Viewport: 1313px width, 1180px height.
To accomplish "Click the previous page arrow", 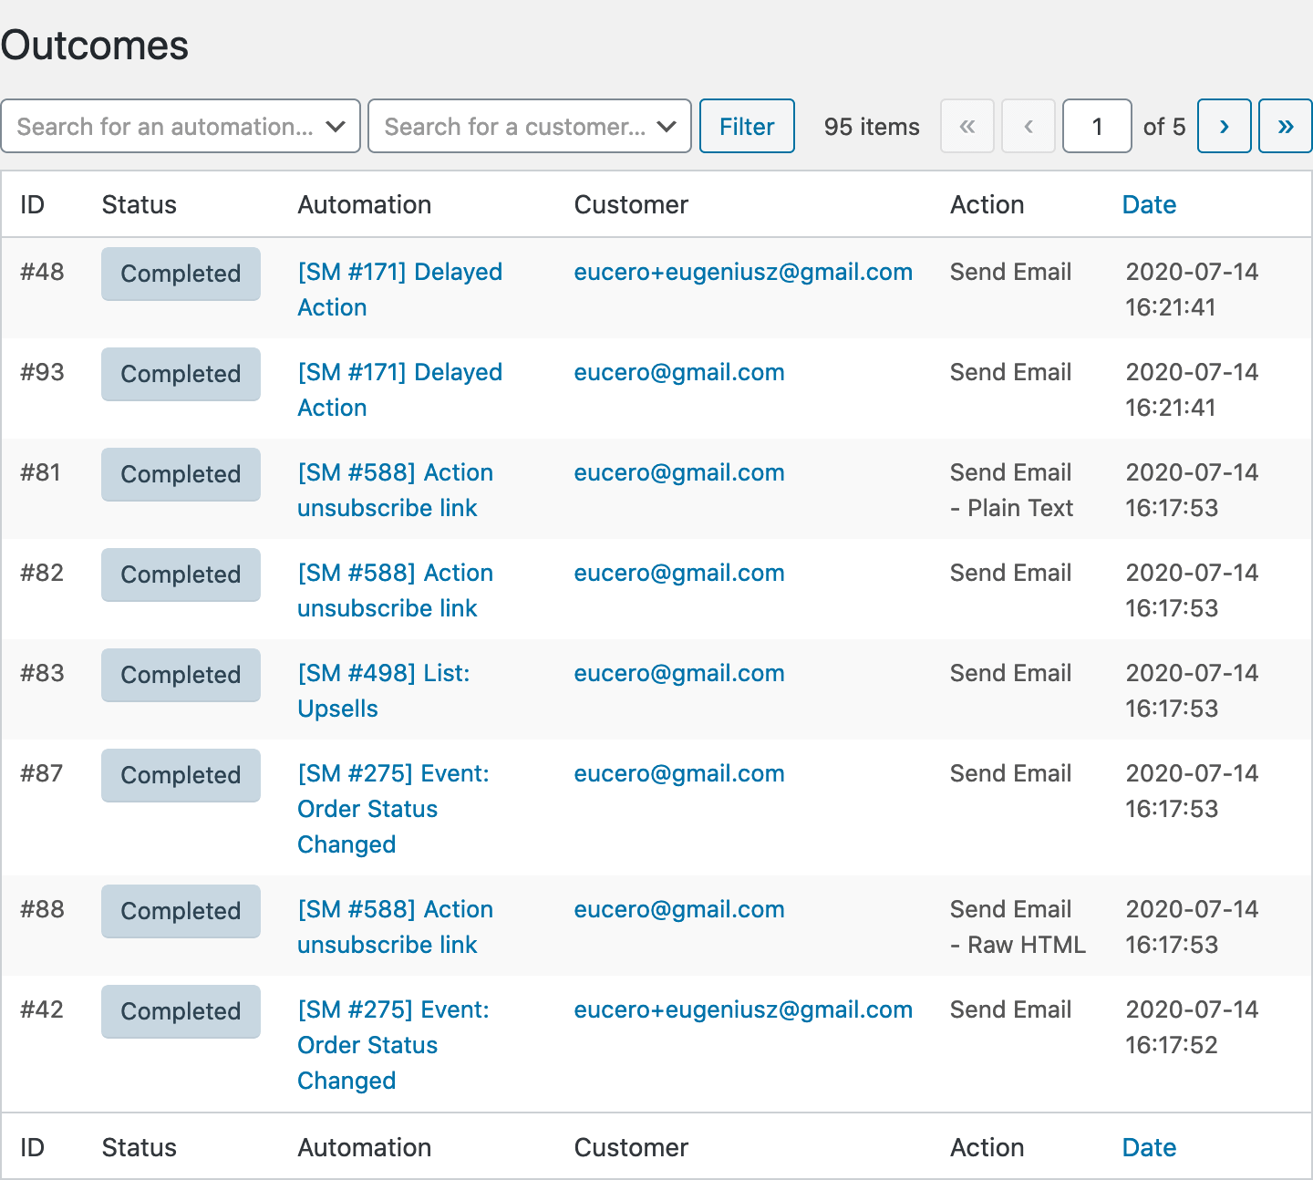I will click(x=1029, y=126).
